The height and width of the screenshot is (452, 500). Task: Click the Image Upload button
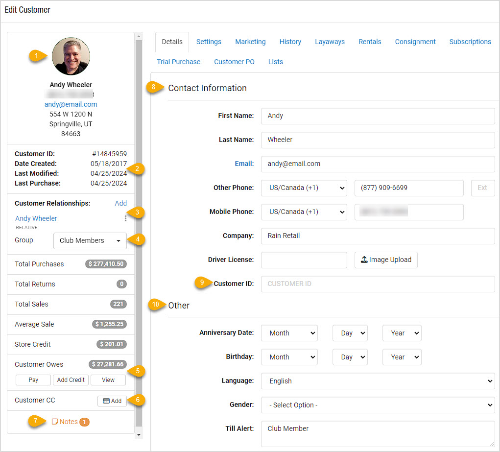click(386, 260)
